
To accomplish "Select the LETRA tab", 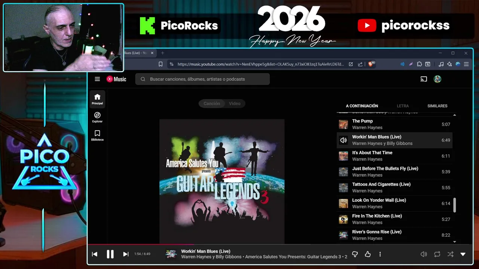I will 403,106.
